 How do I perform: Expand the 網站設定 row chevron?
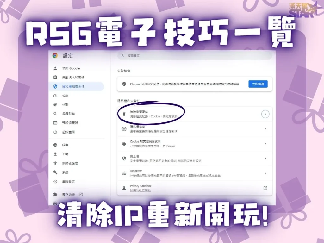265,173
